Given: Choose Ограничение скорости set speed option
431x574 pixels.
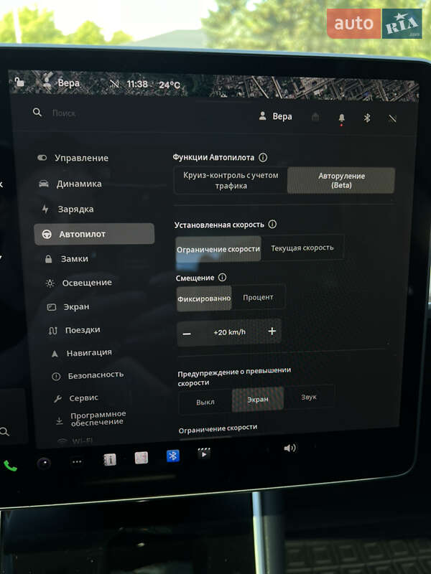Looking at the screenshot, I should (x=218, y=249).
